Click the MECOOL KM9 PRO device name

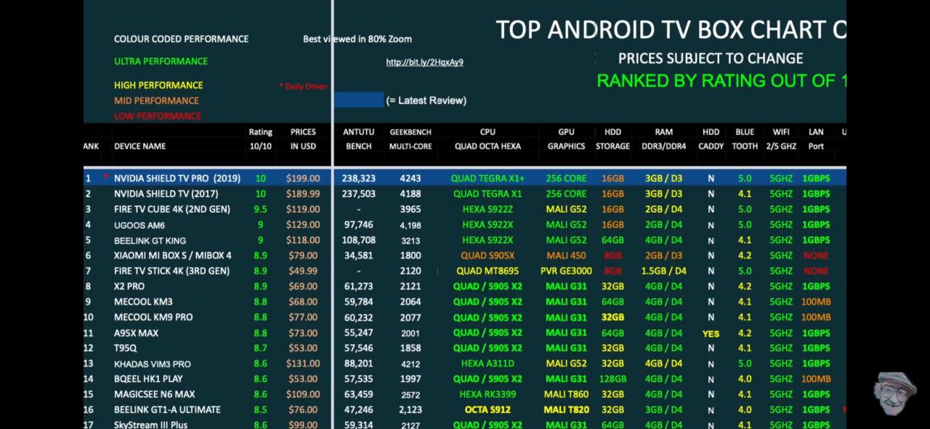tap(153, 317)
